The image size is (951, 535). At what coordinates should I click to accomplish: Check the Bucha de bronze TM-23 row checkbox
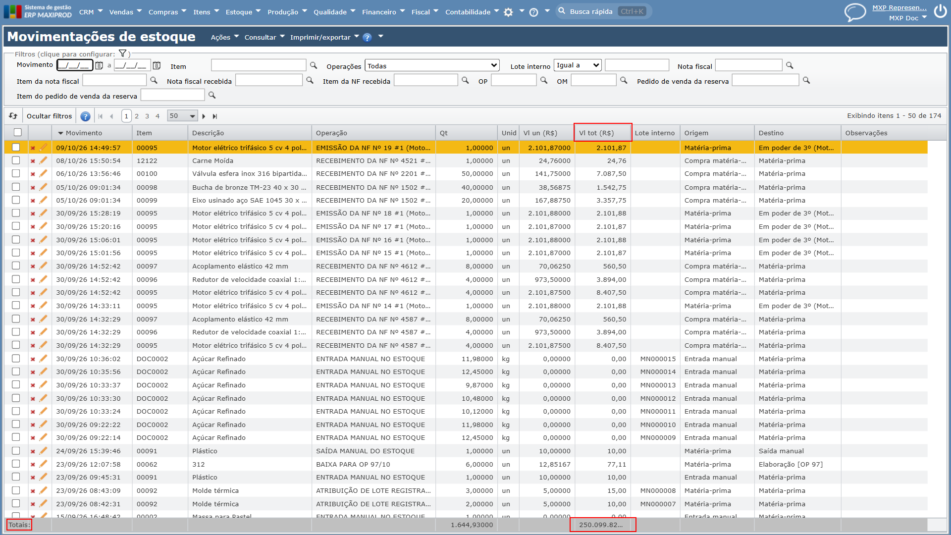click(x=16, y=187)
